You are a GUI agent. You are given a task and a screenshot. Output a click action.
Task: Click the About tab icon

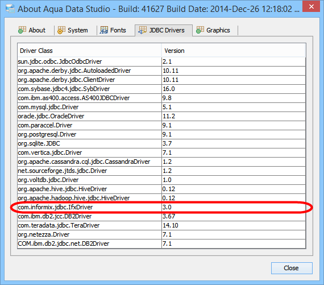[x=22, y=30]
